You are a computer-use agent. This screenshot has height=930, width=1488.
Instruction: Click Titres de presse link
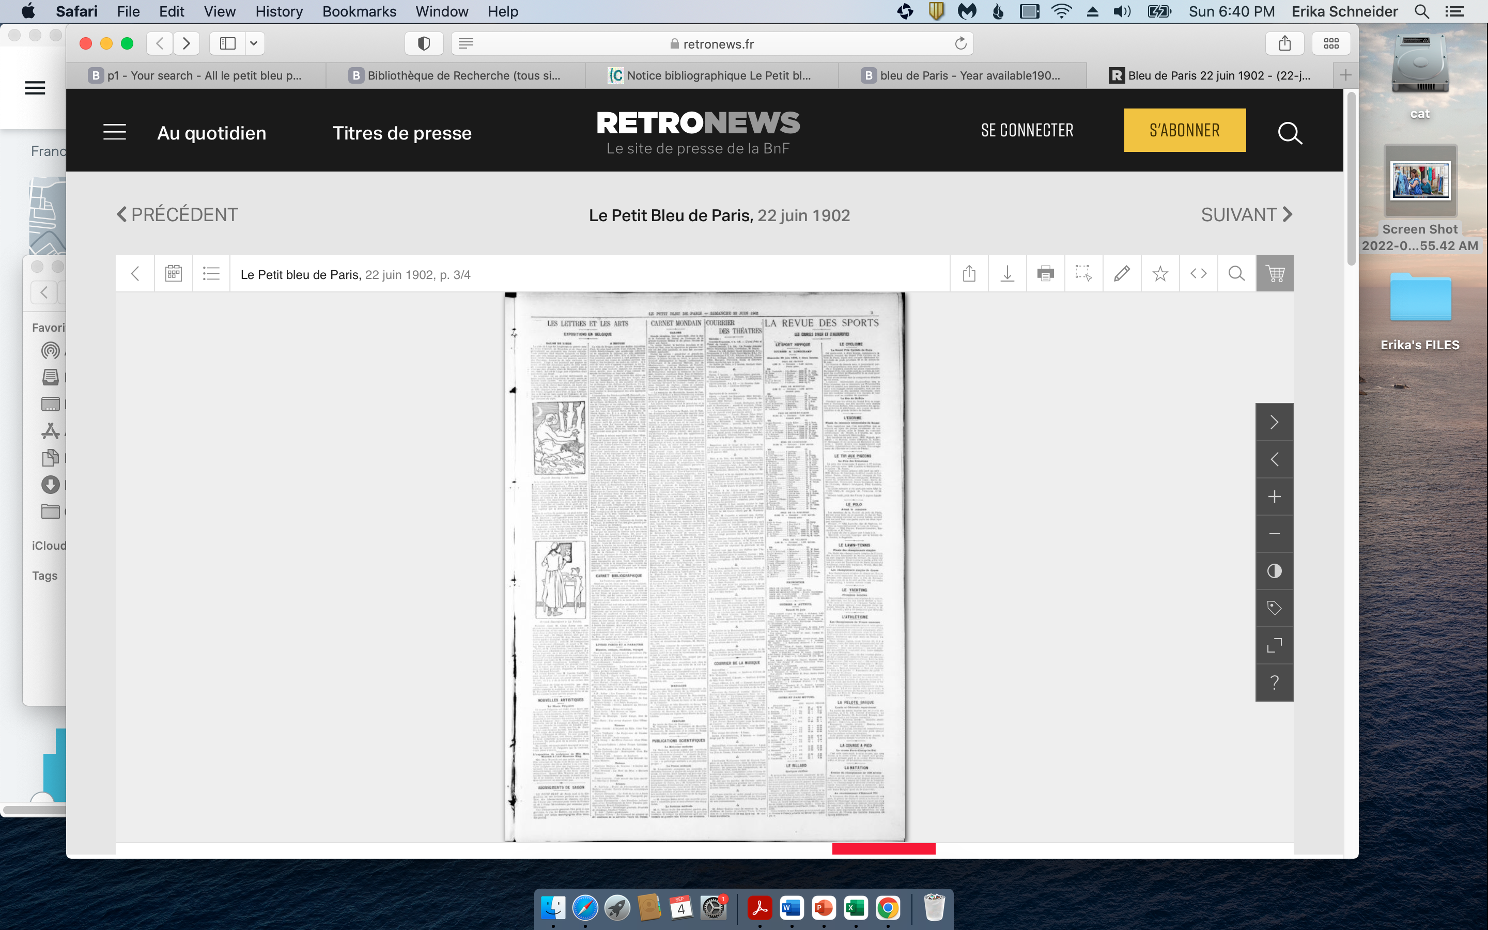pyautogui.click(x=402, y=133)
